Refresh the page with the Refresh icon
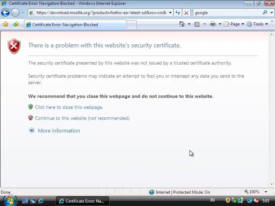 tap(178, 13)
